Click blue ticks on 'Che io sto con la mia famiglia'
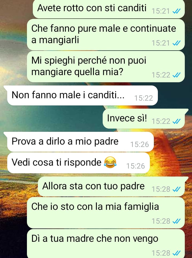This screenshot has width=192, height=258. 176,221
